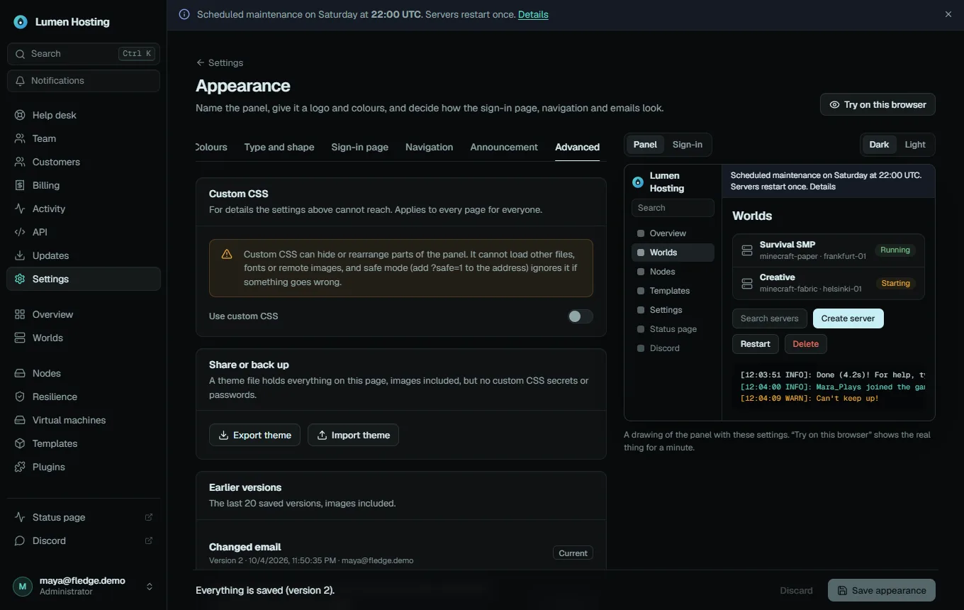964x610 pixels.
Task: Switch preview to Light mode
Action: coord(915,145)
